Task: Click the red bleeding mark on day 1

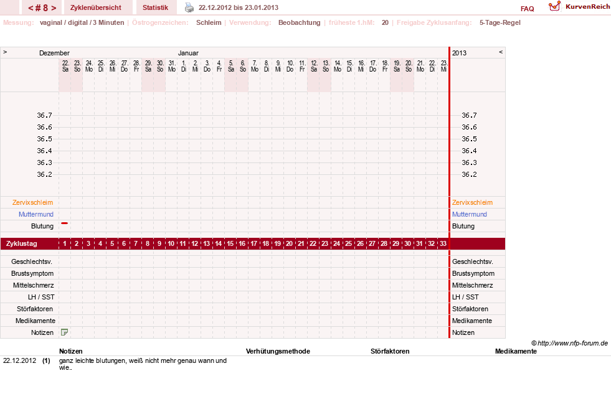Action: pyautogui.click(x=65, y=223)
